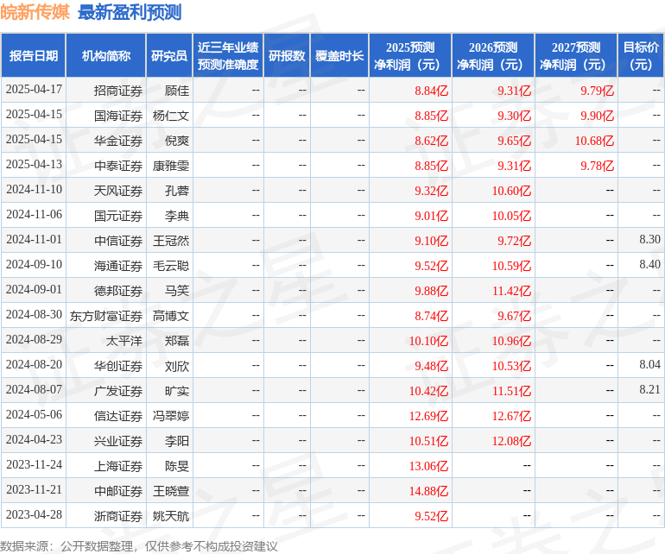Viewport: 665px width, 554px height.
Task: Select researcher 康雅雯 cell
Action: [171, 166]
